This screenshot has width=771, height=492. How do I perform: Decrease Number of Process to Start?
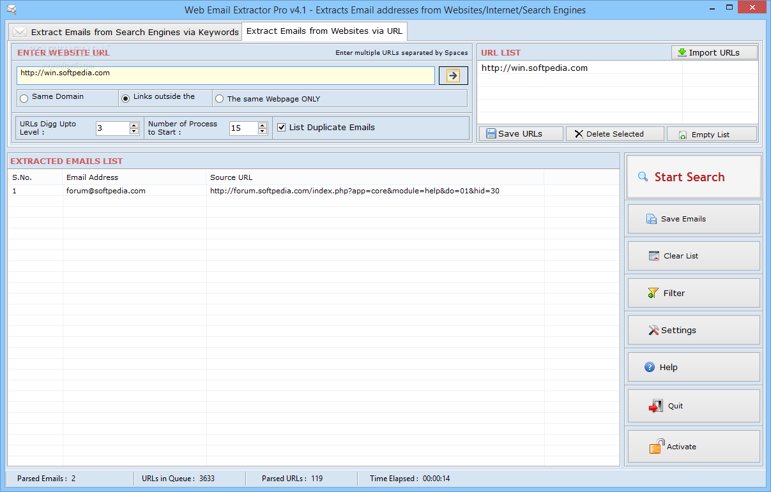click(x=263, y=131)
